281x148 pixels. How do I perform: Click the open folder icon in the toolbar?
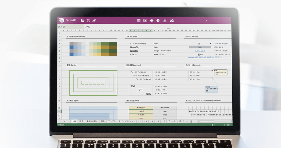[x=83, y=20]
